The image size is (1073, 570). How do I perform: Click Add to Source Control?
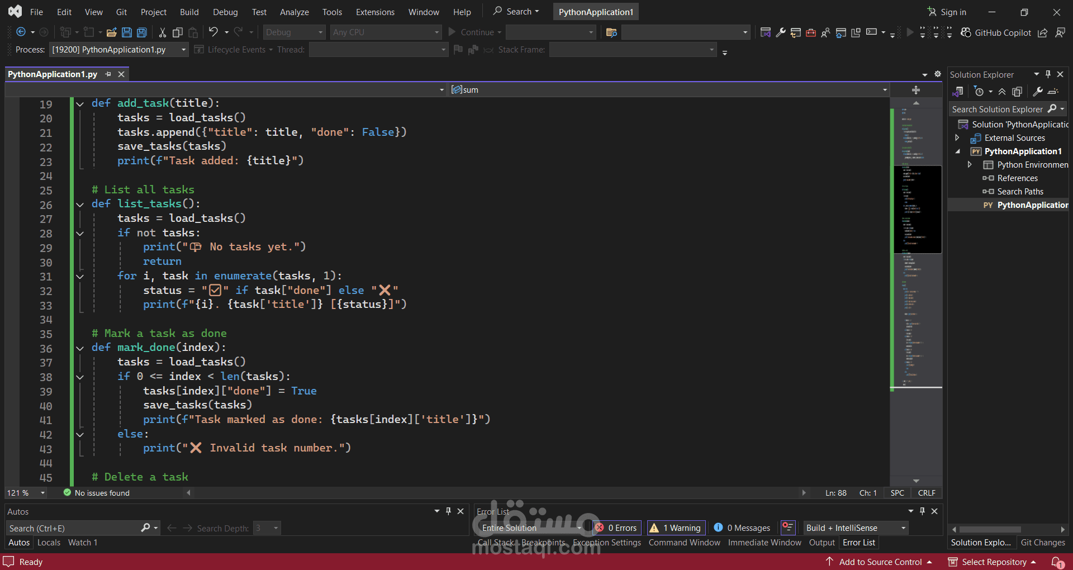tap(880, 562)
